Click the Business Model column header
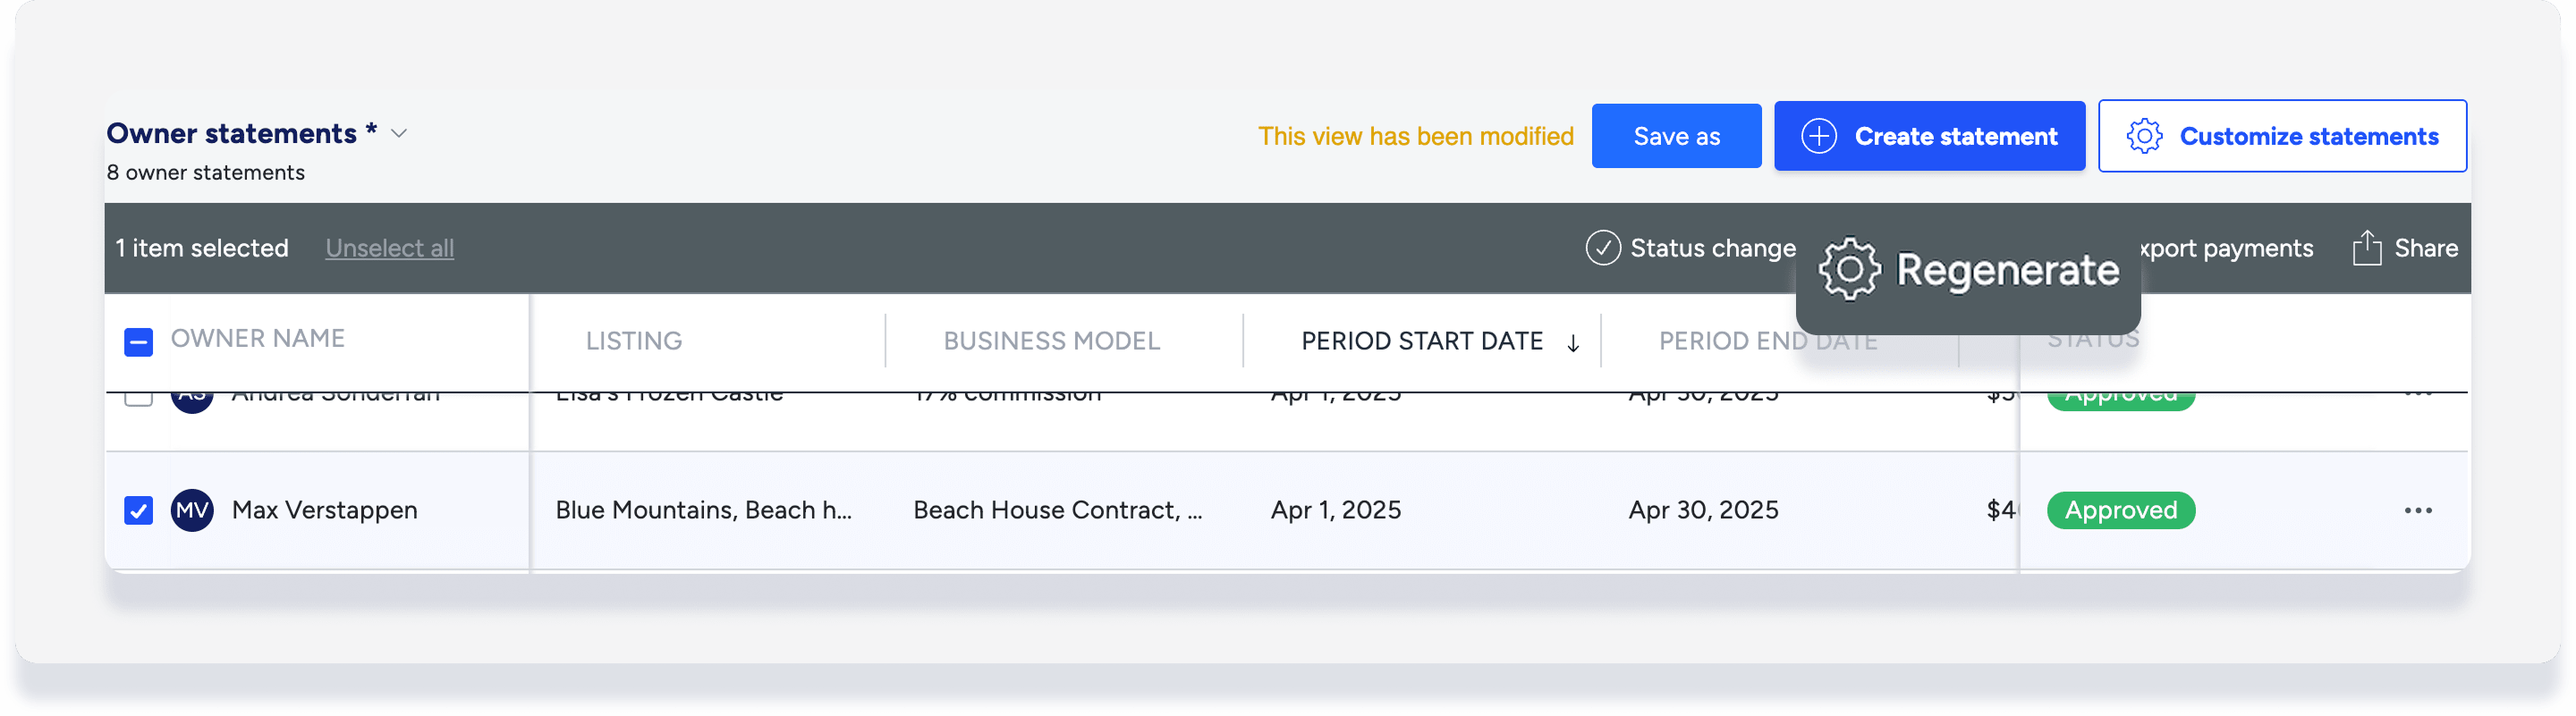Screen dimensions: 2576x716 coord(1051,341)
